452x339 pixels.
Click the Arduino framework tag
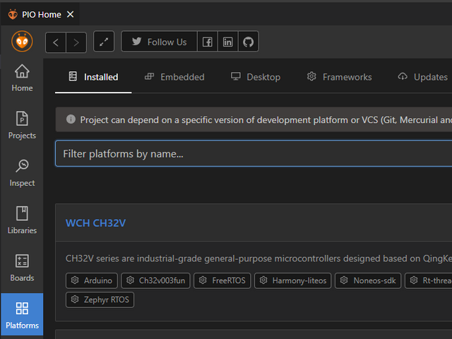tap(92, 280)
